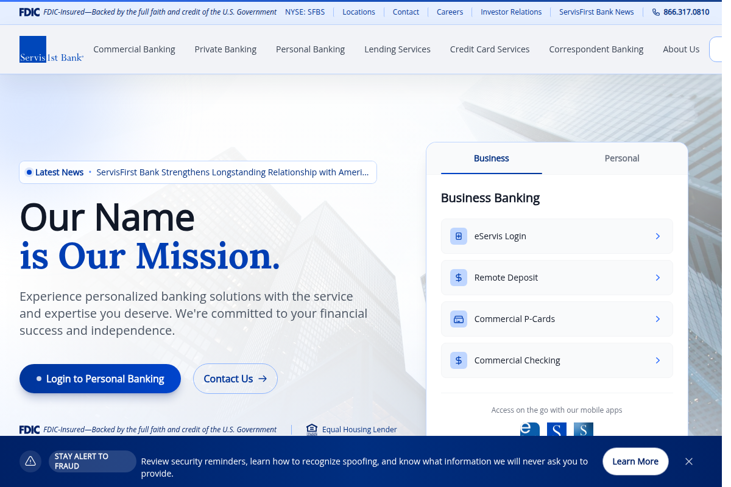
Task: Click the FDIC logo in top bar
Action: point(29,12)
